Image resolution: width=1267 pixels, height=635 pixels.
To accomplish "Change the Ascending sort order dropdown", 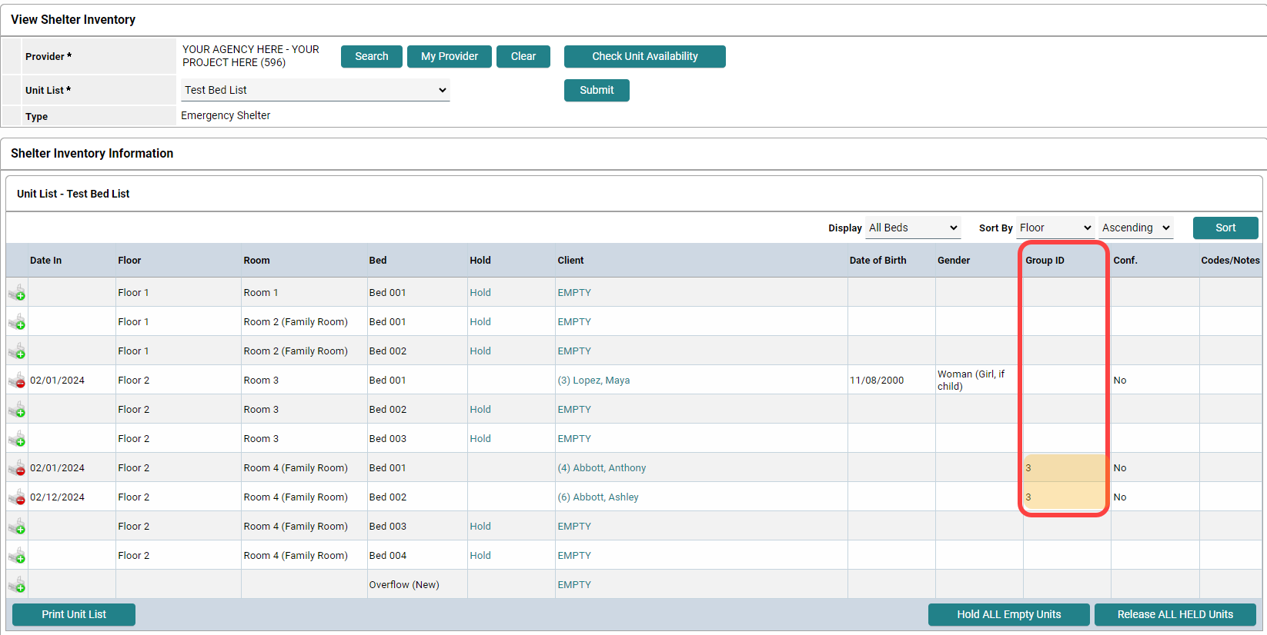I will tap(1136, 228).
